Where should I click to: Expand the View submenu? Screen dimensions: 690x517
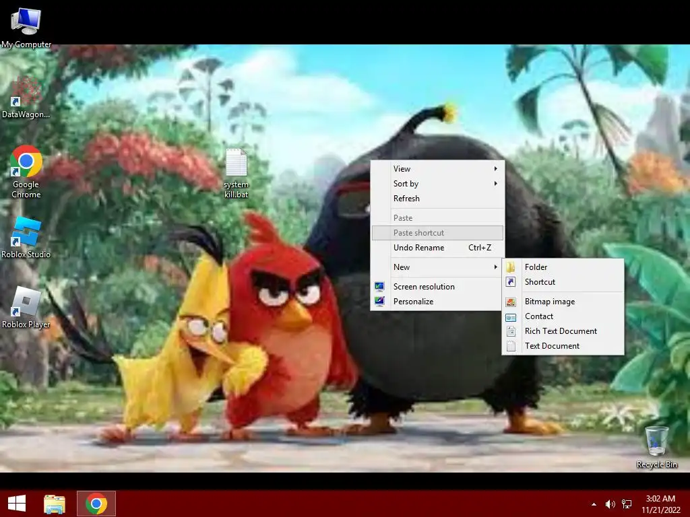click(x=438, y=169)
